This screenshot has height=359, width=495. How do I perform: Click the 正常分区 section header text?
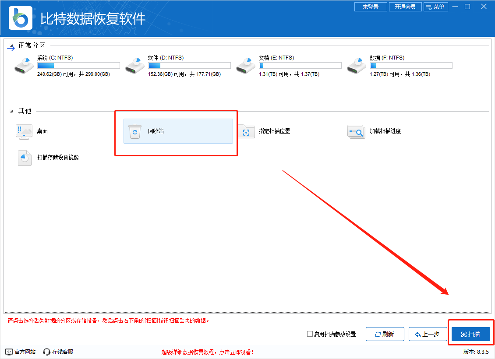[x=32, y=46]
